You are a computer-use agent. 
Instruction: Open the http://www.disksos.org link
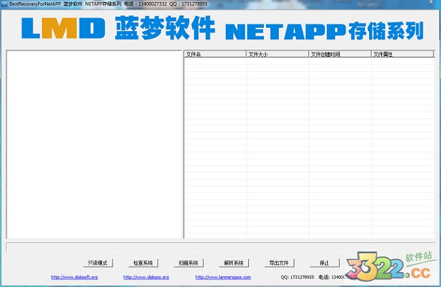click(x=147, y=277)
